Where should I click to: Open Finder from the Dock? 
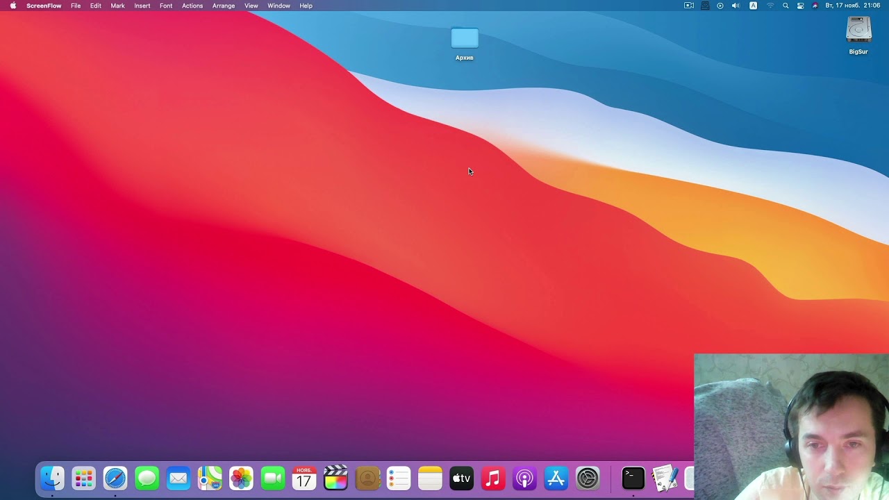tap(52, 478)
